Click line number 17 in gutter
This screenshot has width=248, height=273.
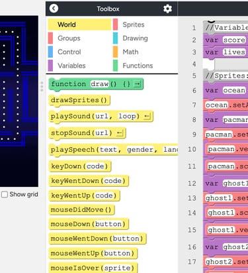point(192,262)
